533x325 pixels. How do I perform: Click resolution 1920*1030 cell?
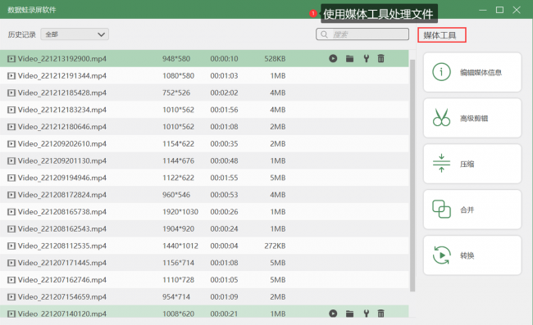click(180, 212)
